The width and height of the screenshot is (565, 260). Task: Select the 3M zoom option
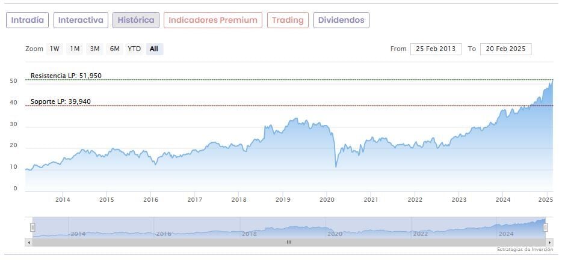coord(94,49)
